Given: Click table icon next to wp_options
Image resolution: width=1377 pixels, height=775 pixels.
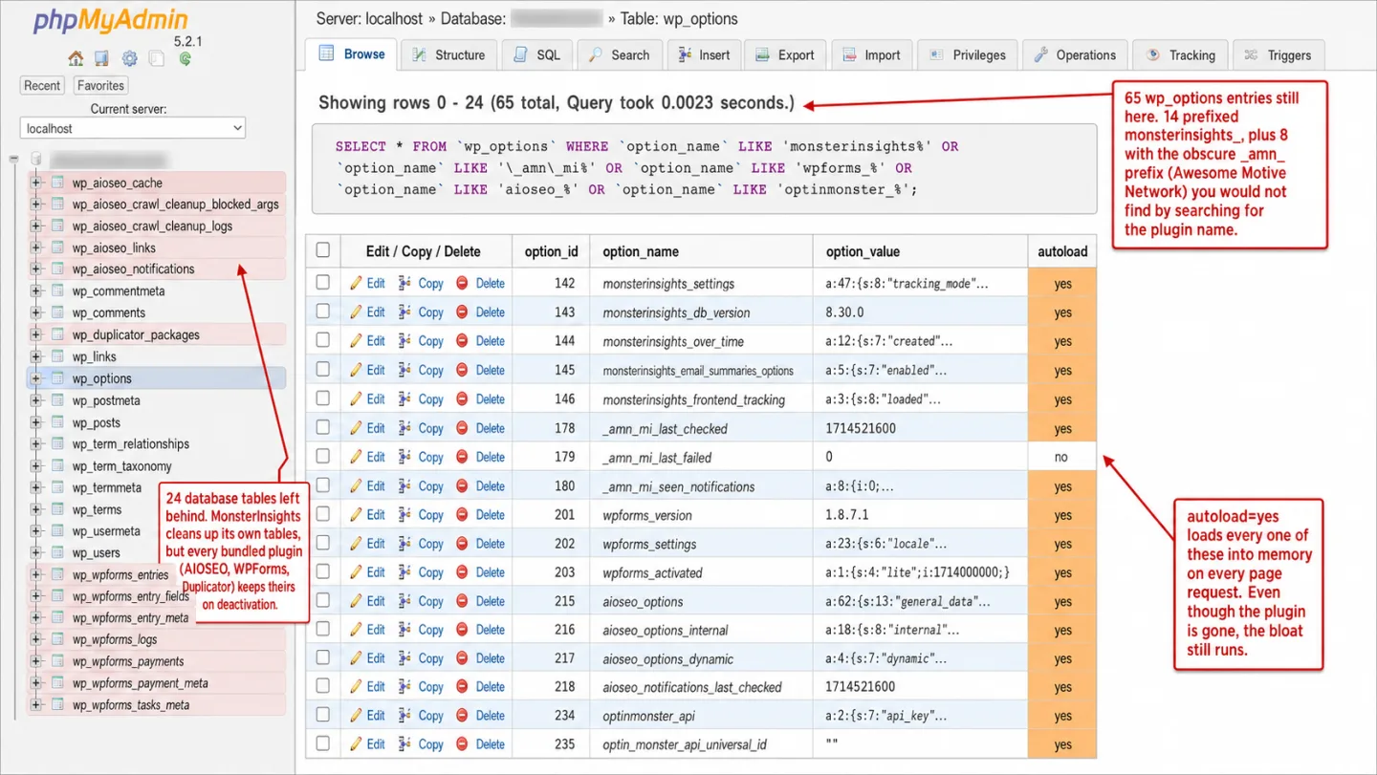Looking at the screenshot, I should coord(57,378).
